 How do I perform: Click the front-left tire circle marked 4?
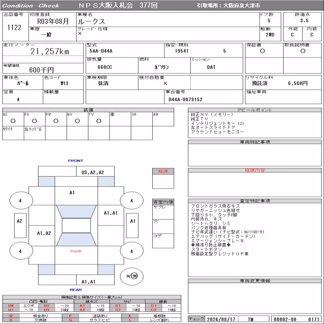21,200
